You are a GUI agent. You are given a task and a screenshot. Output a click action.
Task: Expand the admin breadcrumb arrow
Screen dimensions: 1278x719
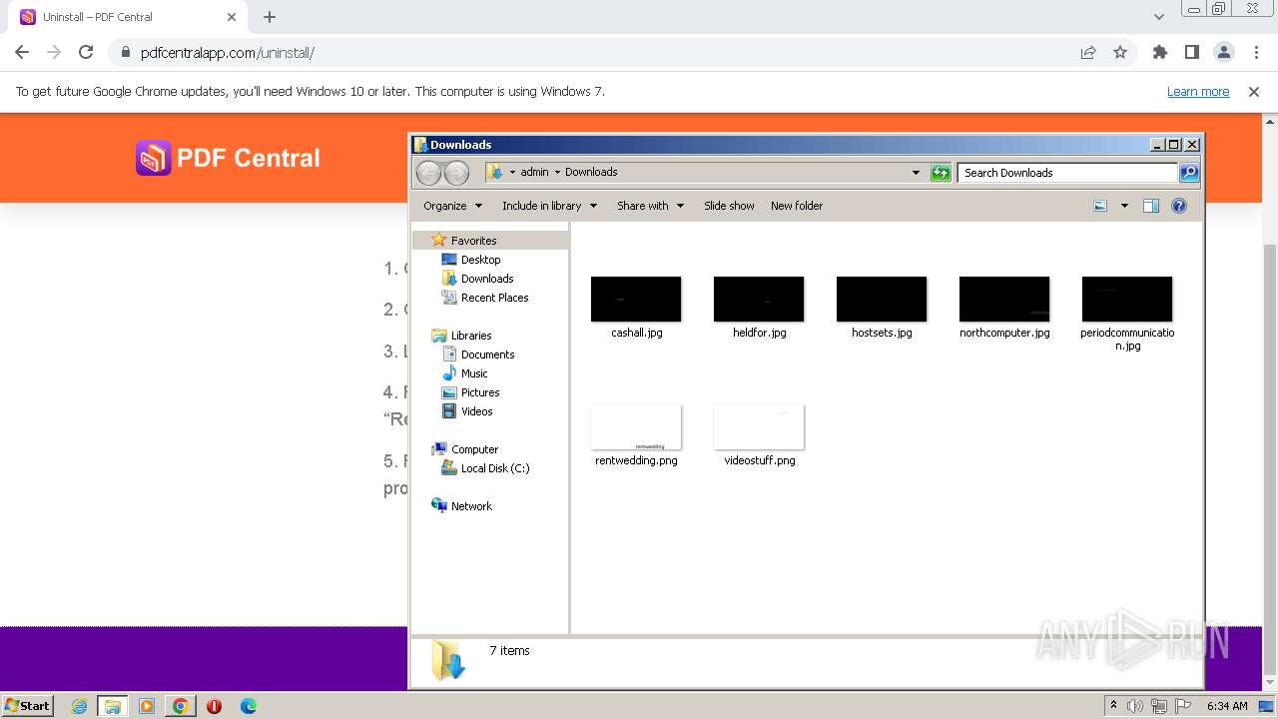(x=557, y=172)
